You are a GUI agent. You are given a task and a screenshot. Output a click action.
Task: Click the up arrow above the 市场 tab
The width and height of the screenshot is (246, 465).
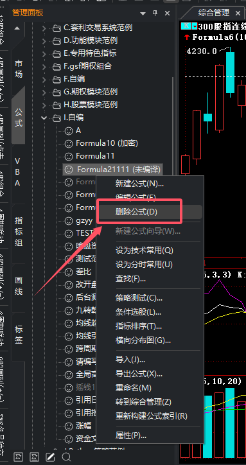(17, 28)
